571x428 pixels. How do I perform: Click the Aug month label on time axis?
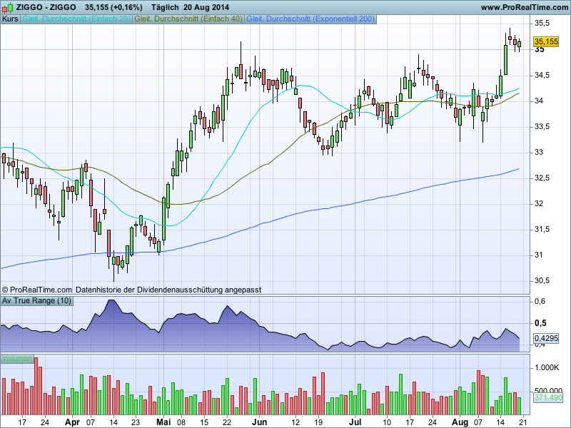pos(460,422)
